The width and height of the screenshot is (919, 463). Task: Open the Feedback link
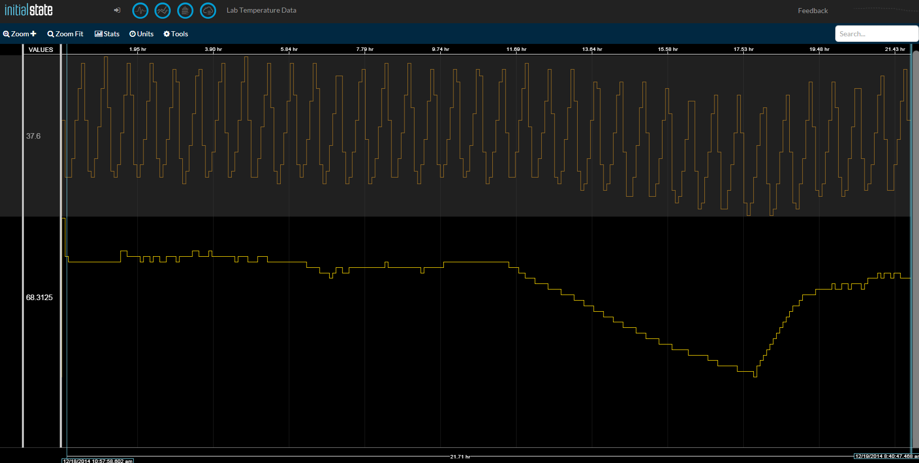[813, 11]
